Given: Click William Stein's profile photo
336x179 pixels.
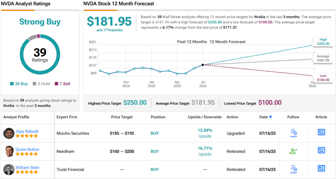Looking at the screenshot, I should tap(9, 169).
